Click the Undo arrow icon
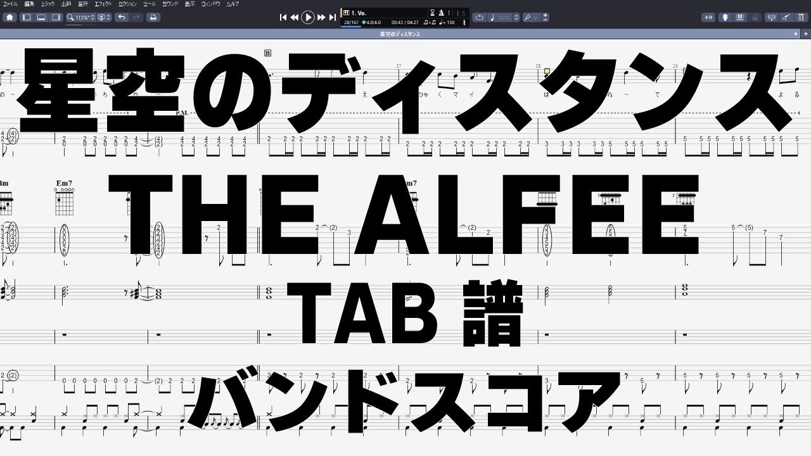 pos(122,17)
